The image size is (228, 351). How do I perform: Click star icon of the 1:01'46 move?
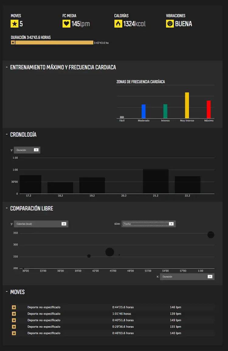[14, 314]
